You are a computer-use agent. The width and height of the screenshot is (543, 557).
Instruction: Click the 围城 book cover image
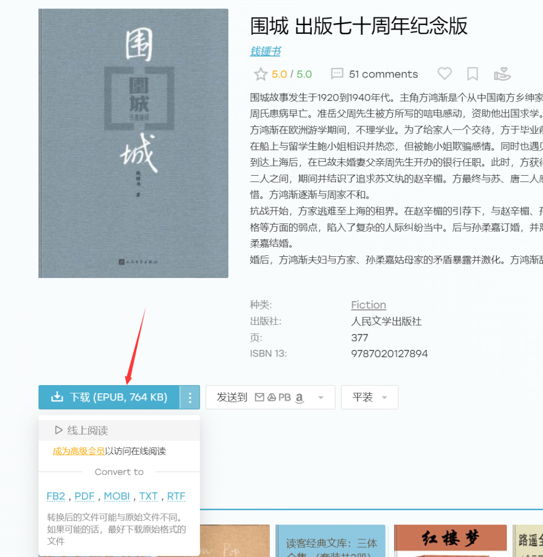coord(133,143)
